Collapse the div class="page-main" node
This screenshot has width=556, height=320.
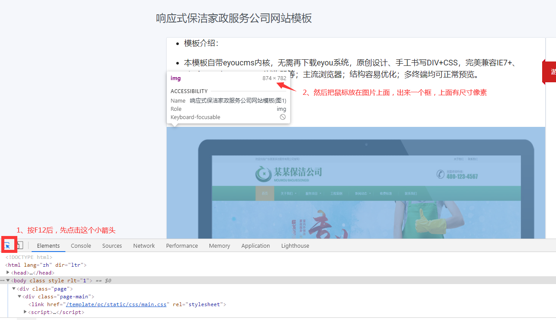point(19,297)
